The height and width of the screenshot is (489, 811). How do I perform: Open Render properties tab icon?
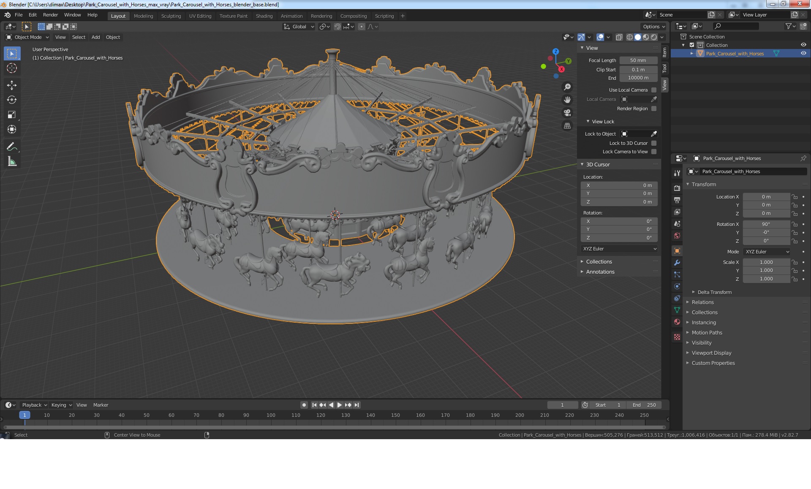tap(677, 188)
